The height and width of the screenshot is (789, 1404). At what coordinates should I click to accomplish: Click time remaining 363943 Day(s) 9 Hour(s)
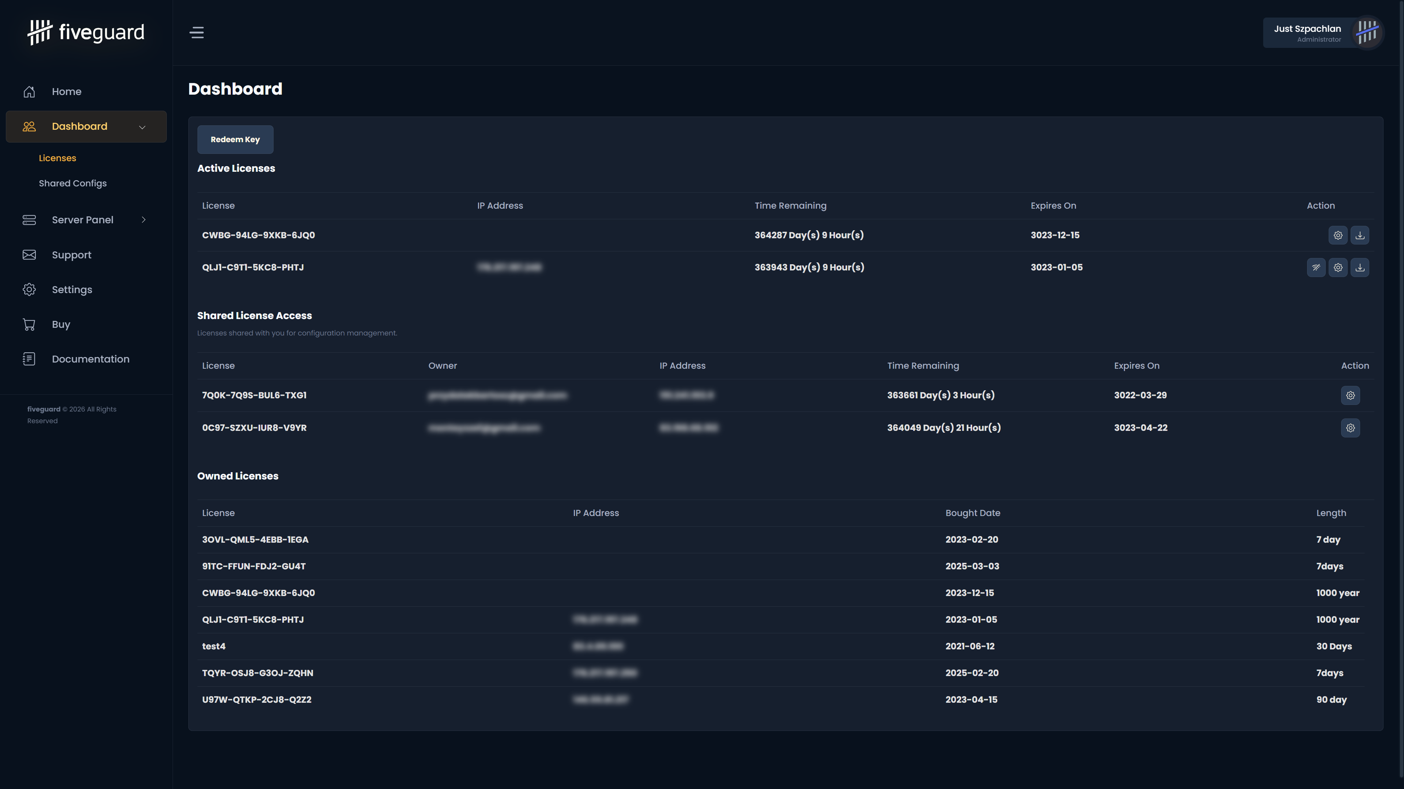coord(809,268)
